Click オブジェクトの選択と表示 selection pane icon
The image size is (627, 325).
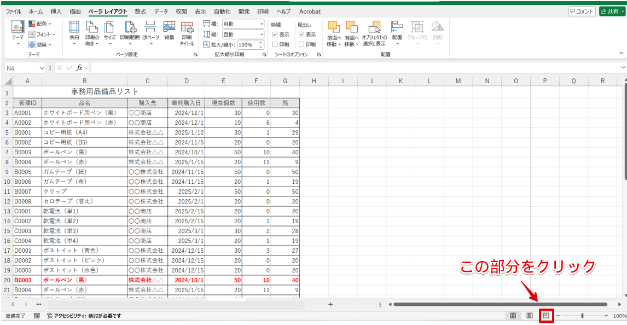point(374,32)
